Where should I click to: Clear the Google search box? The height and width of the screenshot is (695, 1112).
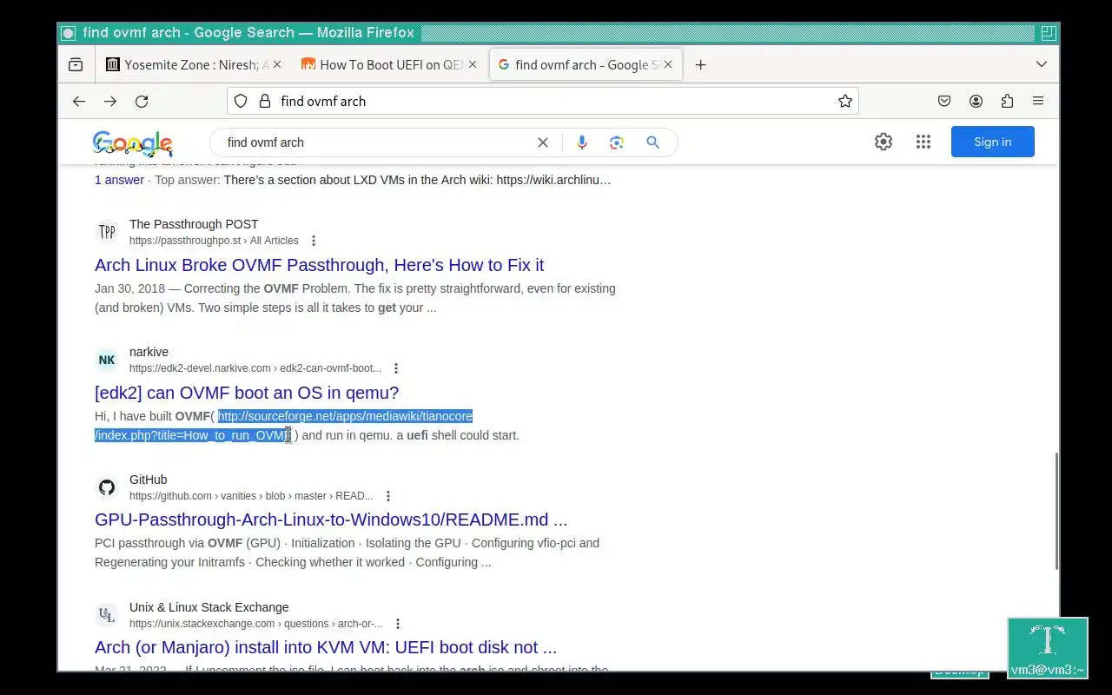tap(543, 142)
